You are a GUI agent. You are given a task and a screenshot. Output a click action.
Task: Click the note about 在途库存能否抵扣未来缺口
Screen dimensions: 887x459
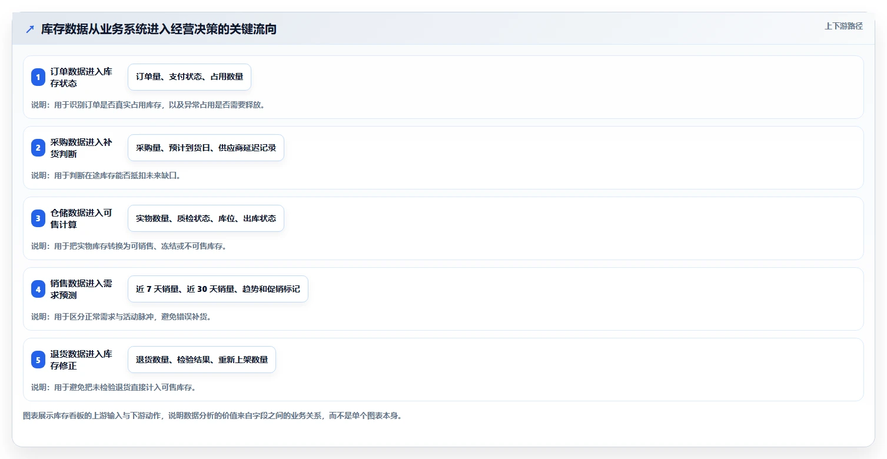[x=106, y=175]
